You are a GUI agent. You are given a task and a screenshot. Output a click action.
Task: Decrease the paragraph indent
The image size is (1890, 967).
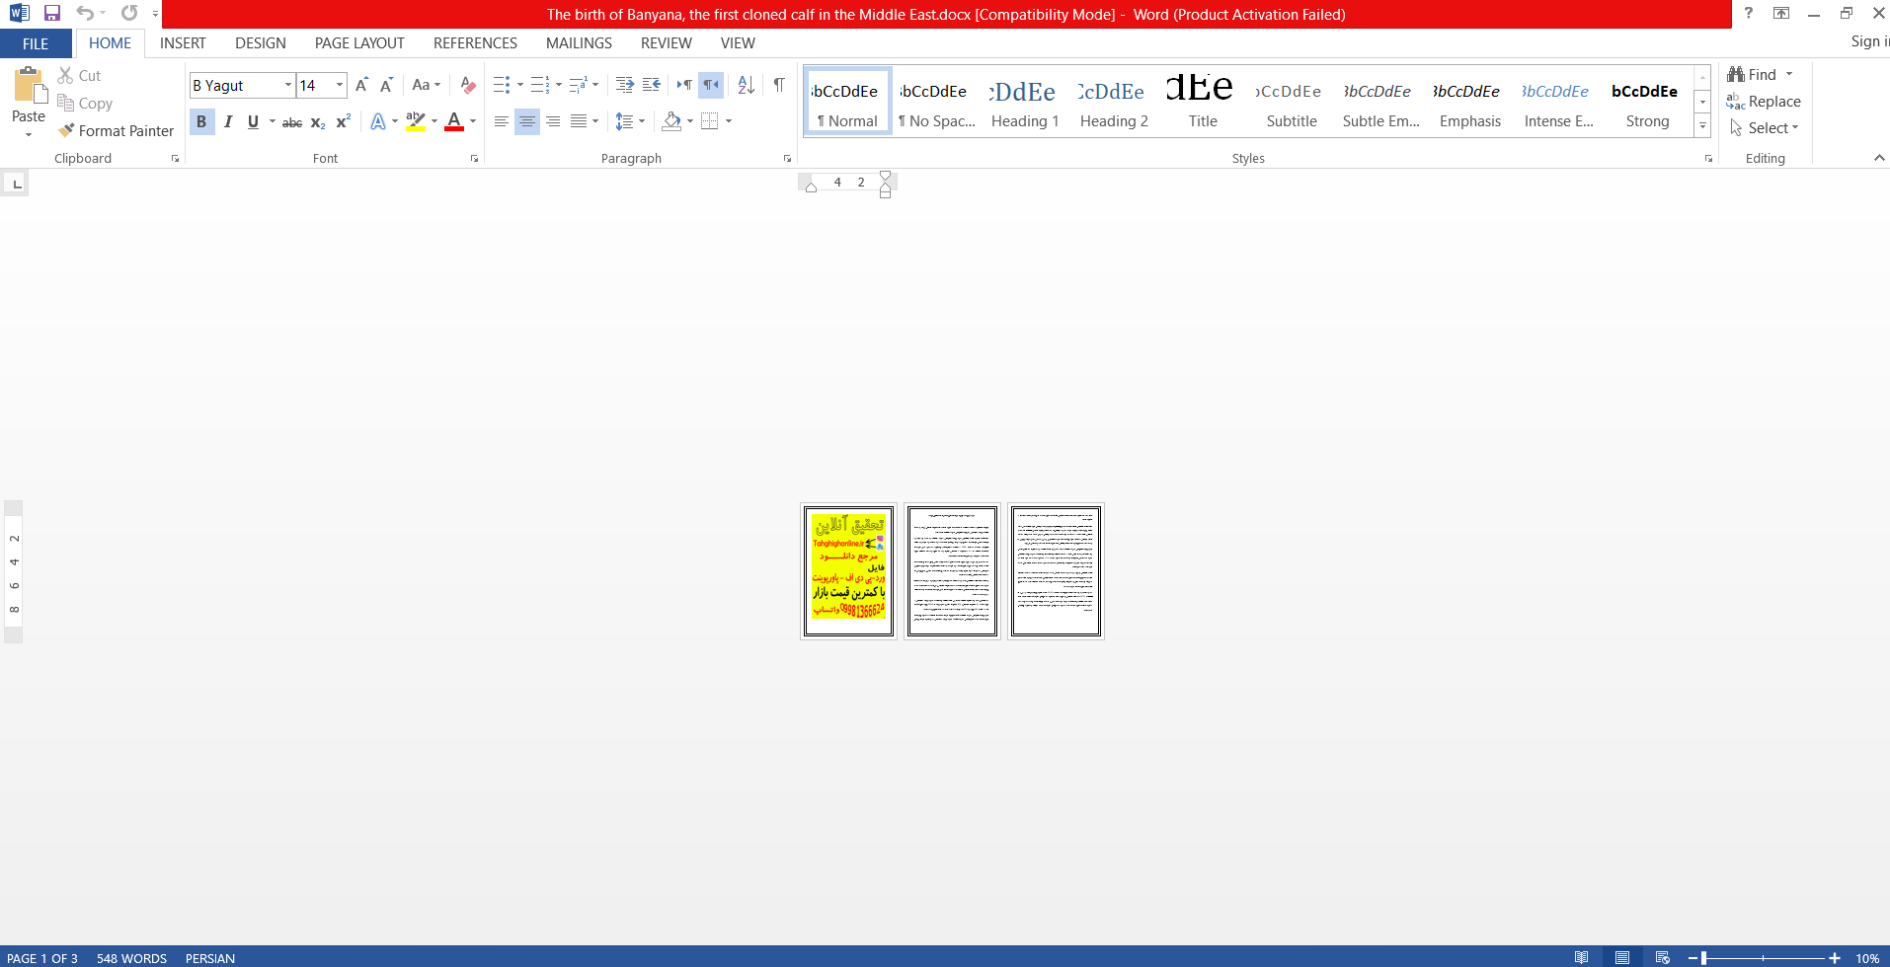(x=625, y=85)
